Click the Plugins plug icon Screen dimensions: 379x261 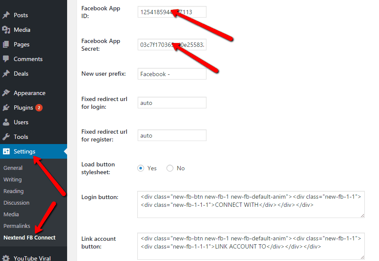pyautogui.click(x=6, y=107)
